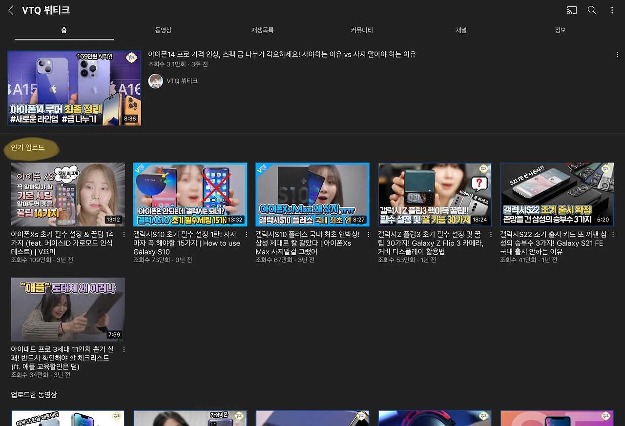Screen dimensions: 625x426
Task: Switch to the 홈 tab
Action: pyautogui.click(x=64, y=30)
